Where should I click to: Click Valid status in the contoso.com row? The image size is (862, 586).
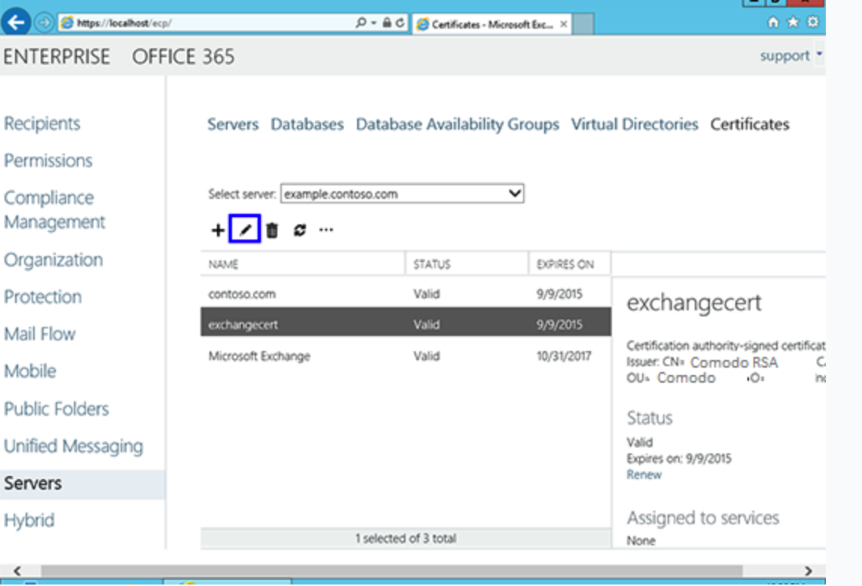[426, 294]
